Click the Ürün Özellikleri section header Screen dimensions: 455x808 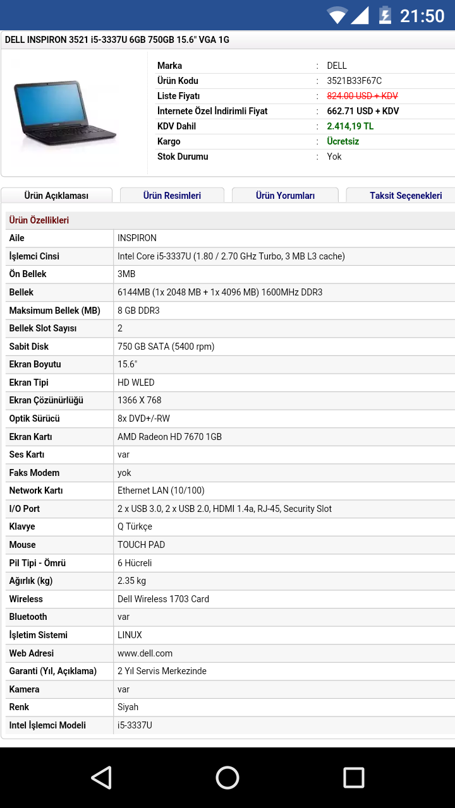pyautogui.click(x=39, y=220)
